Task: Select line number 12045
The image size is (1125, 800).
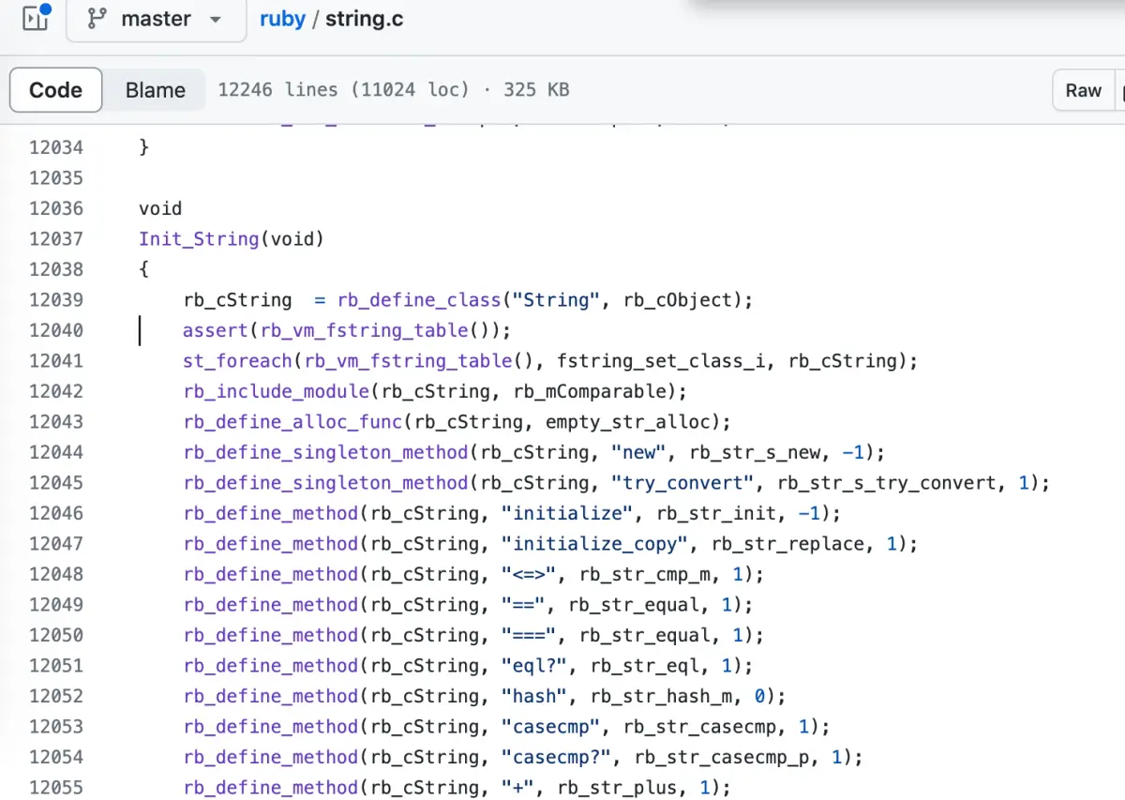Action: click(x=56, y=482)
